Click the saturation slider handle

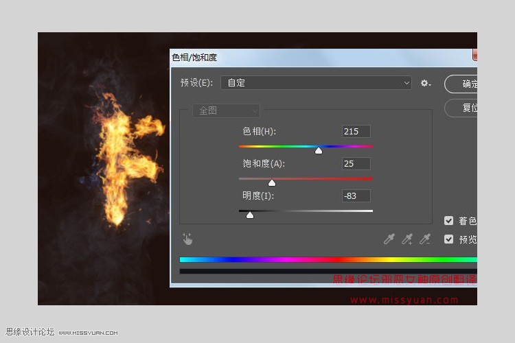tap(272, 182)
